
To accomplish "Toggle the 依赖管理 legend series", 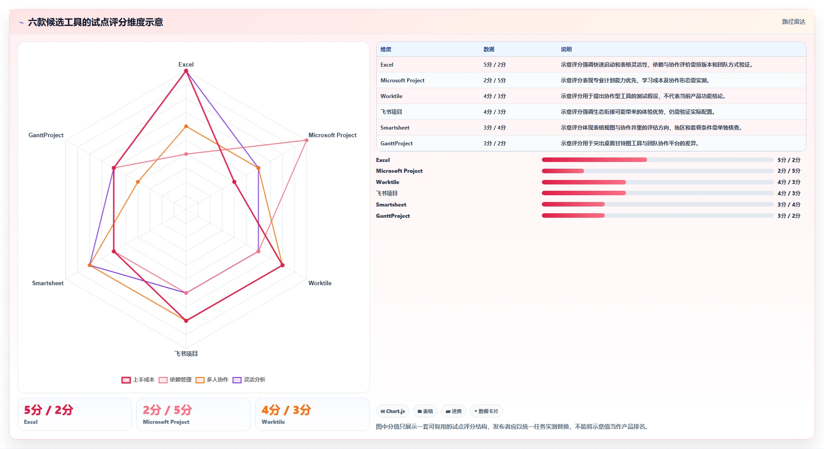I will [175, 380].
